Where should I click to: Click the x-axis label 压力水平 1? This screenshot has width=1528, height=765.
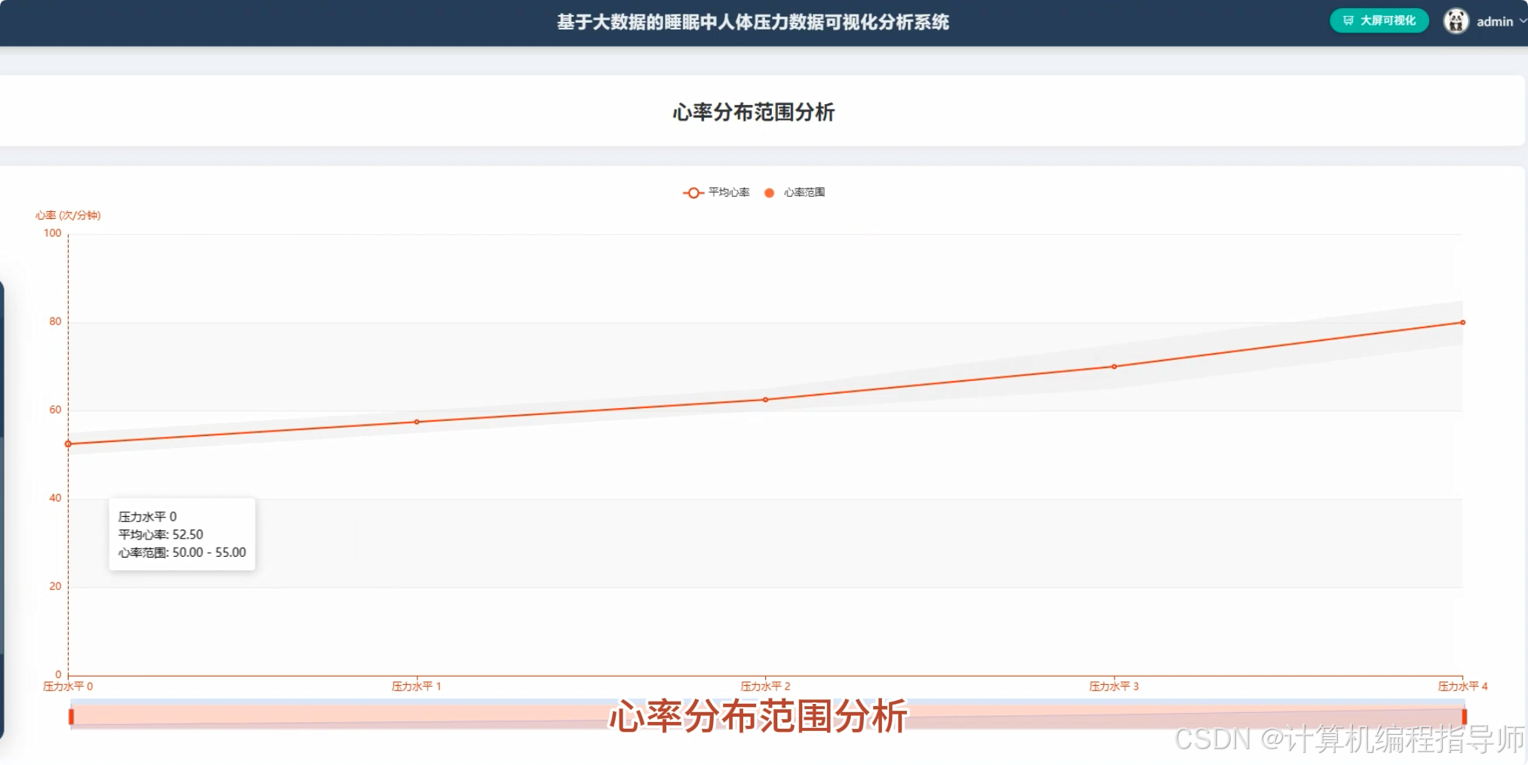coord(417,687)
